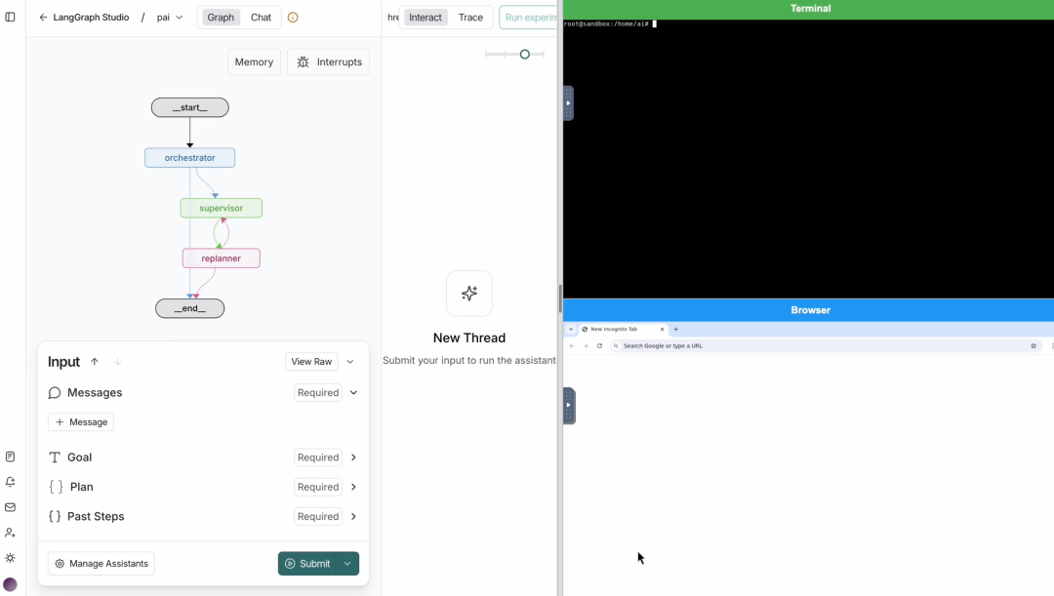Expand the Past Steps input section

353,516
